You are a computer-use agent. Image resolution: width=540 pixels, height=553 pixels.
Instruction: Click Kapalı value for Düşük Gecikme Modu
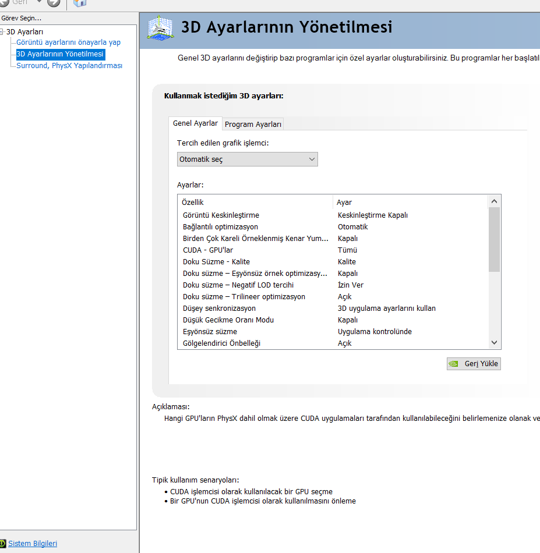point(348,320)
